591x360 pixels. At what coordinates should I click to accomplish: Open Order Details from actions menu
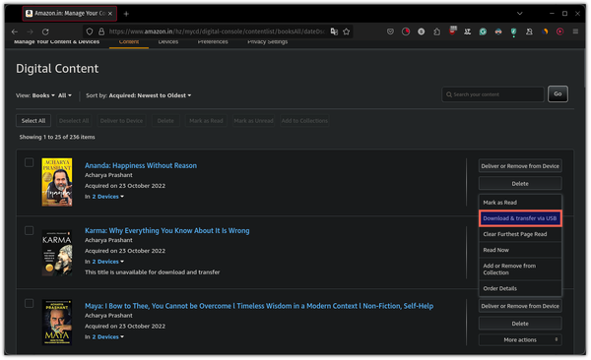point(520,288)
